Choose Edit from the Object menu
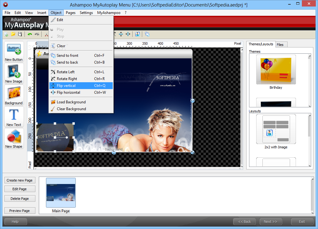 point(81,20)
